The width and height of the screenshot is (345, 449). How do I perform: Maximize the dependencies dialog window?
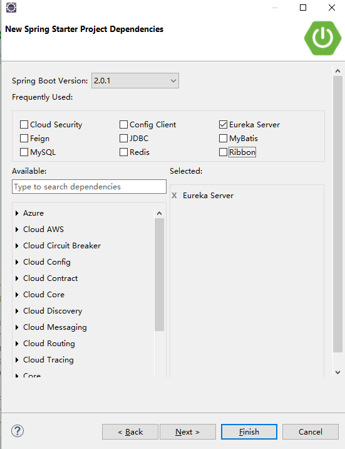point(303,8)
